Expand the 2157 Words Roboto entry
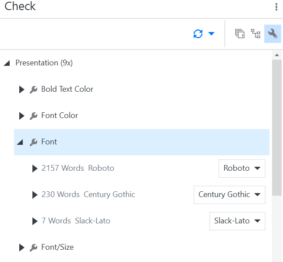283x262 pixels. 35,169
